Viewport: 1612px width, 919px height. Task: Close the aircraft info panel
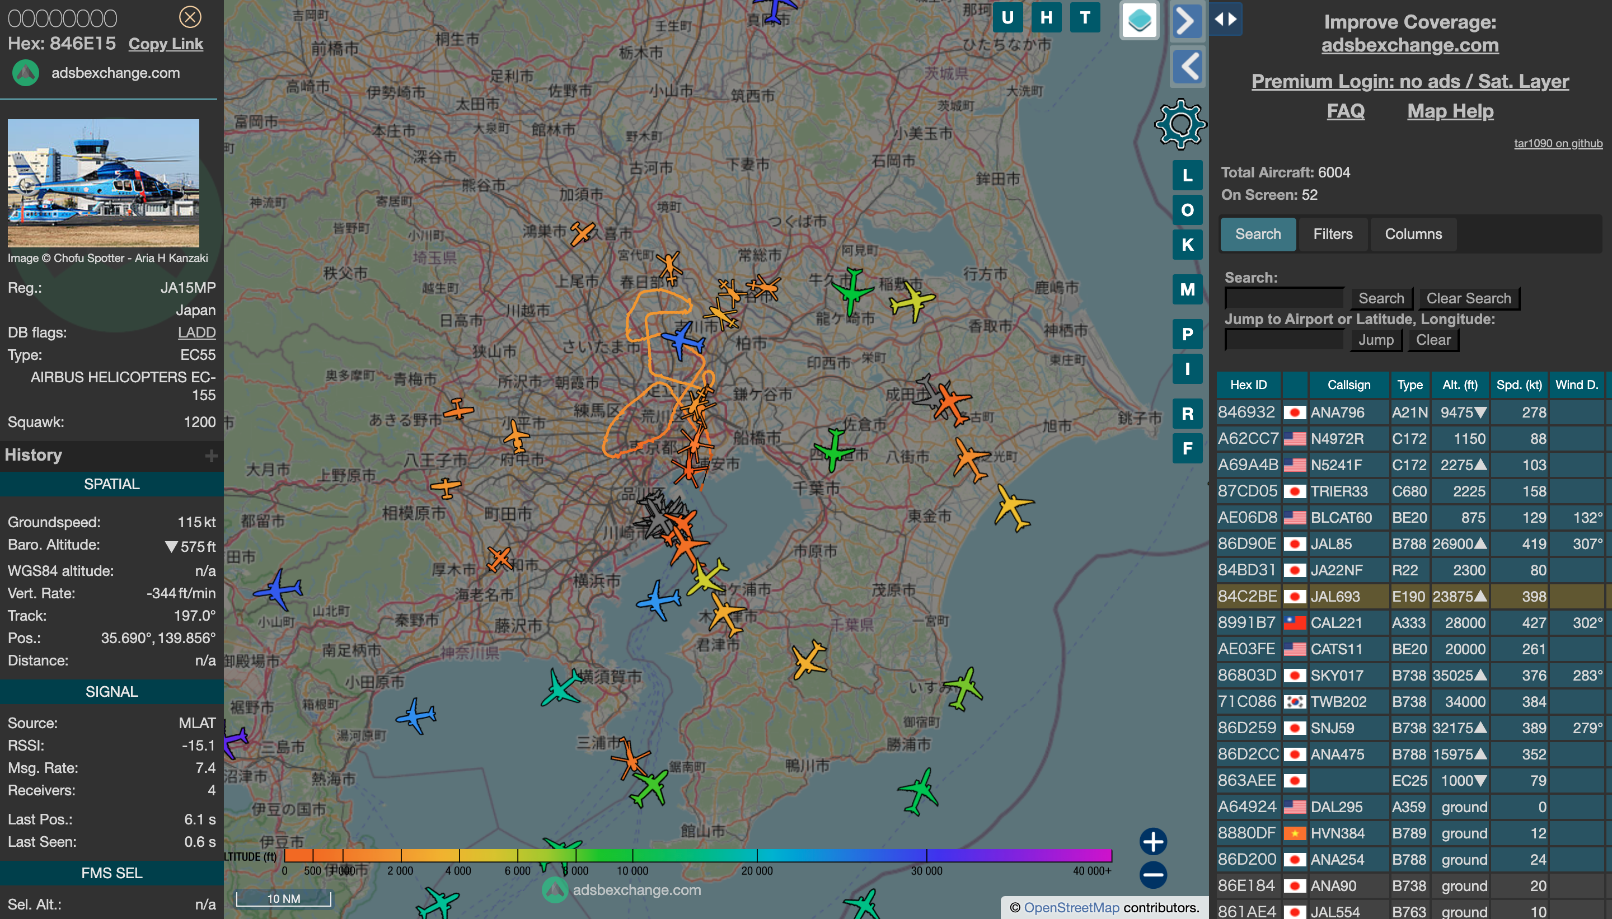[x=190, y=17]
